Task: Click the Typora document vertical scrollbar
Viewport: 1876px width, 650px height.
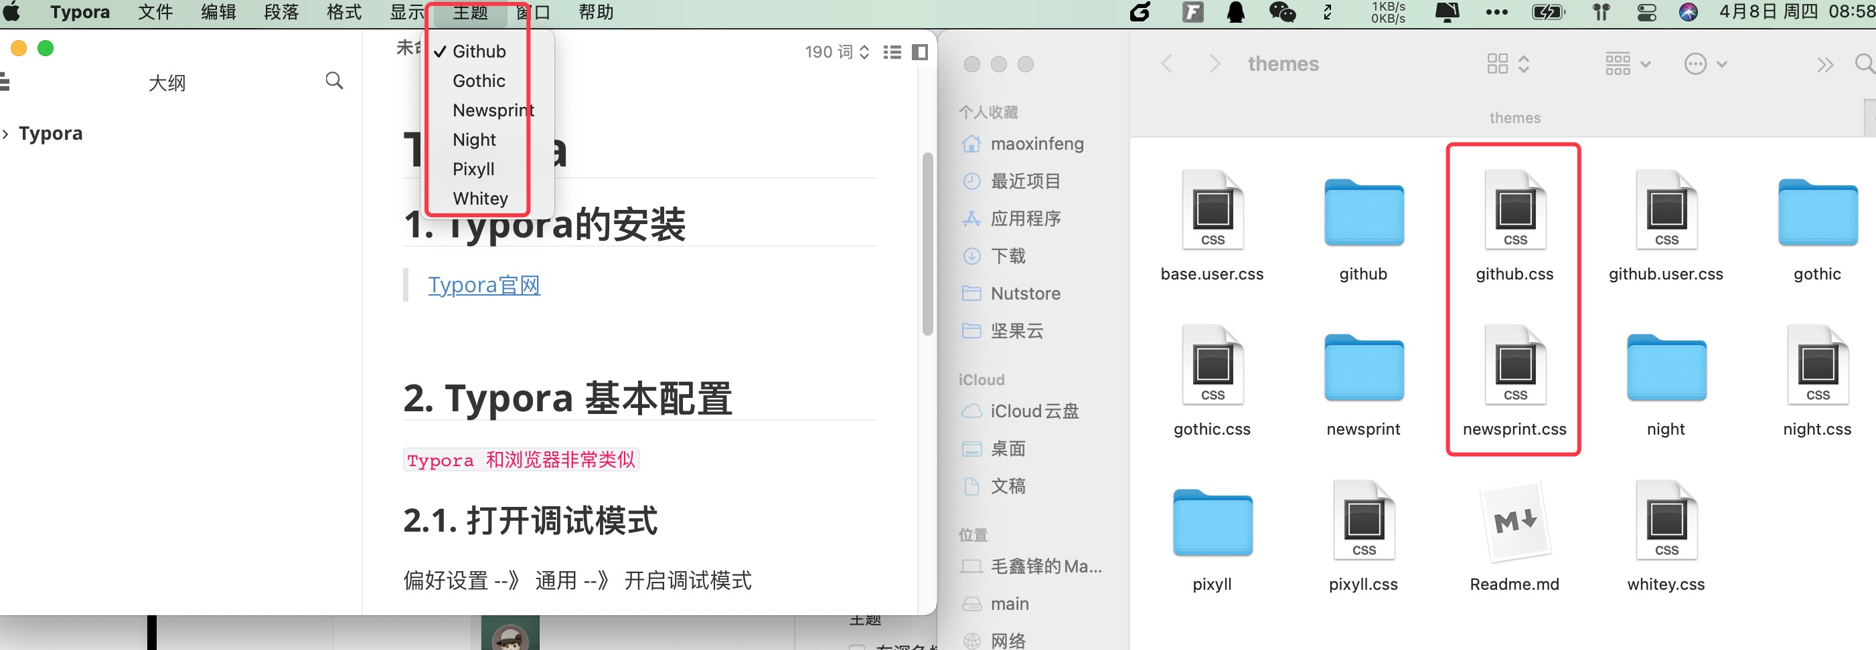Action: (927, 243)
